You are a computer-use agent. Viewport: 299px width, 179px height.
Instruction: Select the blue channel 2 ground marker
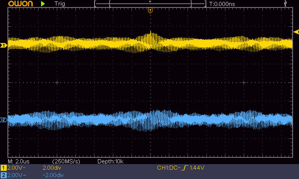(3, 120)
